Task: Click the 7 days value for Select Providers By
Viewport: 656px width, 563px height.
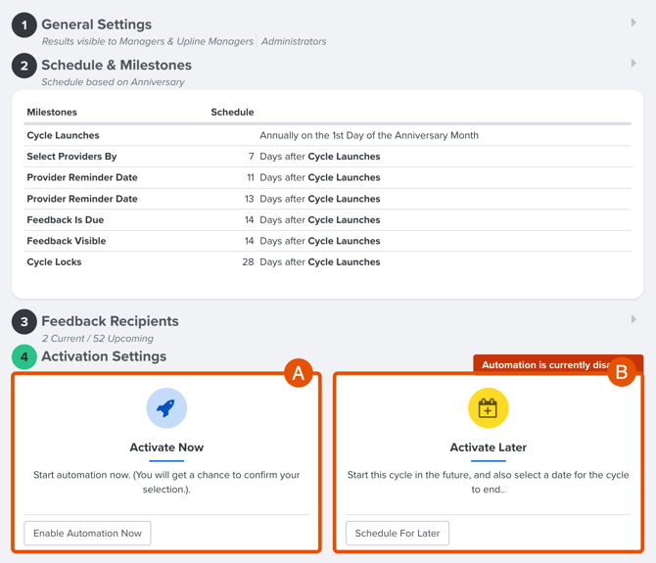Action: [252, 156]
